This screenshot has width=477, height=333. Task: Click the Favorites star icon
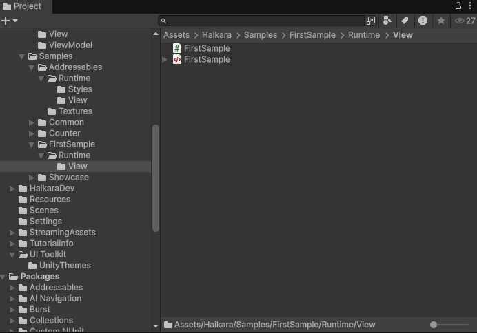coord(441,21)
